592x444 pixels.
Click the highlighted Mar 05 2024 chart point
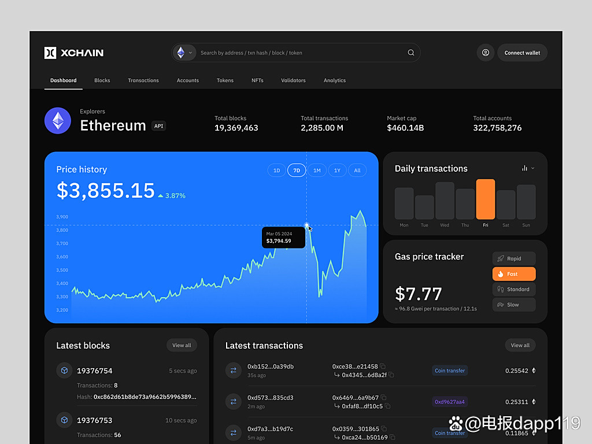pyautogui.click(x=306, y=225)
